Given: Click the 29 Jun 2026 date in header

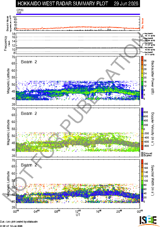Looking at the screenshot, I should tap(126, 4).
